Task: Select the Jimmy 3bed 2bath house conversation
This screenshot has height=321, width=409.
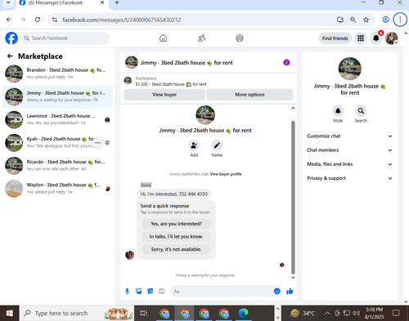Action: tap(57, 96)
